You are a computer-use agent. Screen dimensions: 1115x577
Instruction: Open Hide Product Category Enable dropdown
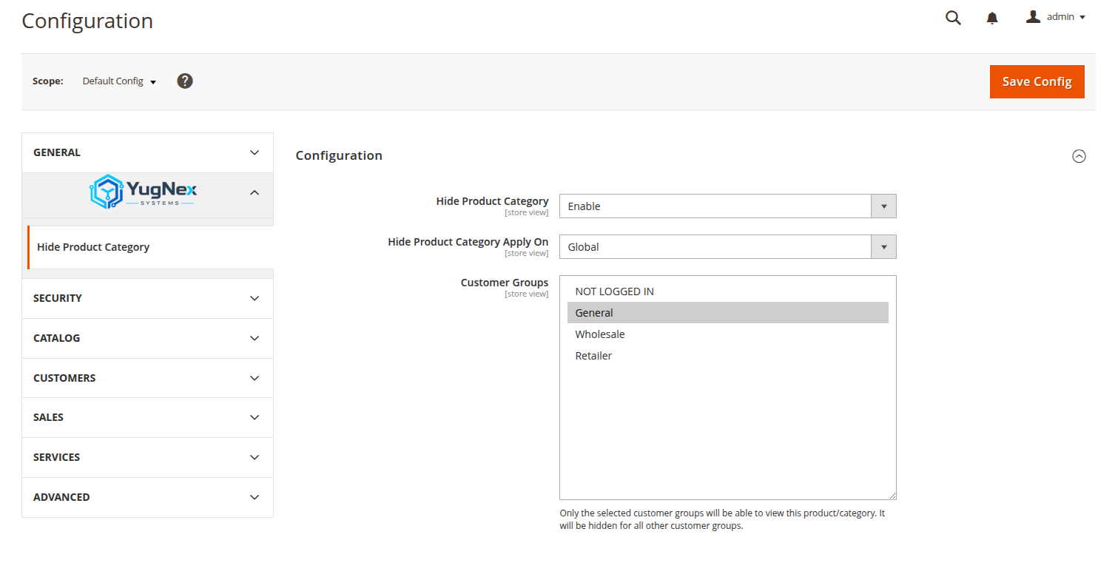pos(727,206)
